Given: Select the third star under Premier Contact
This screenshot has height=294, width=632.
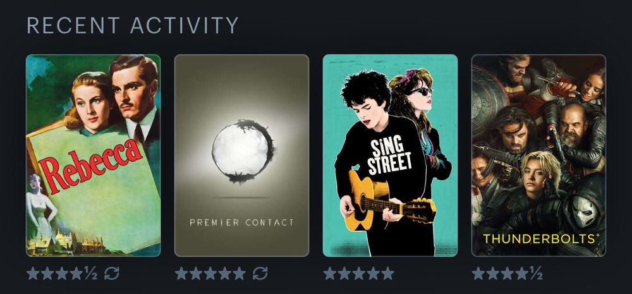Looking at the screenshot, I should coord(210,273).
